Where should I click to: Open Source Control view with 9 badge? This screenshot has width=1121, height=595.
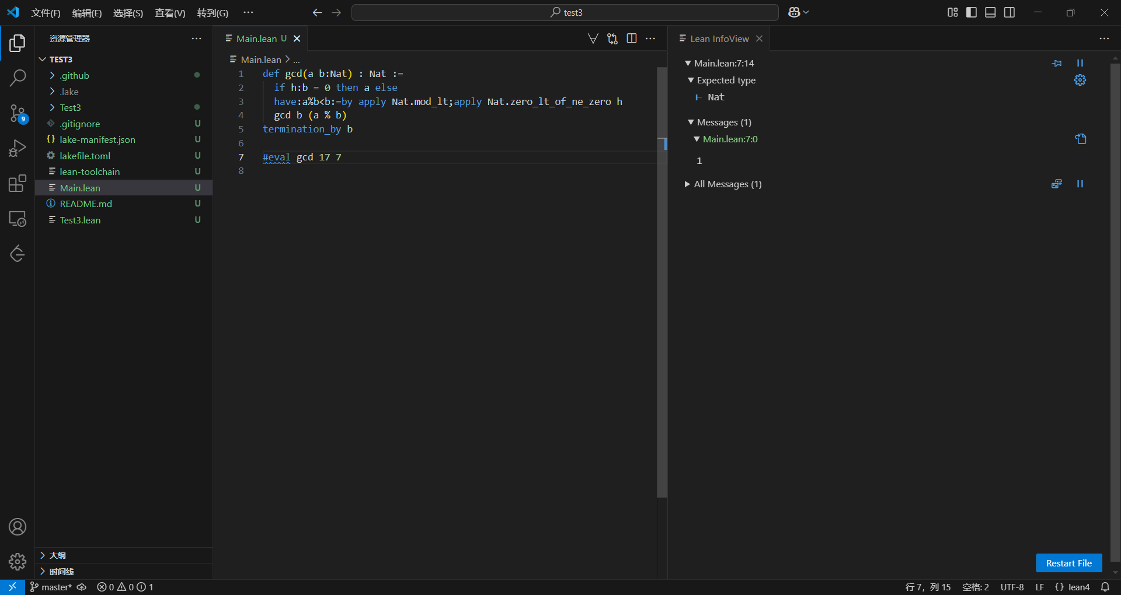pyautogui.click(x=18, y=113)
